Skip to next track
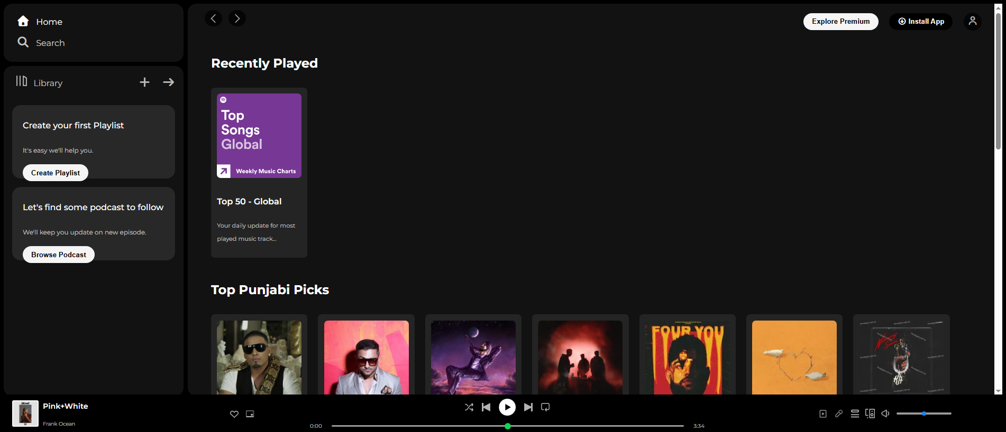 [528, 407]
